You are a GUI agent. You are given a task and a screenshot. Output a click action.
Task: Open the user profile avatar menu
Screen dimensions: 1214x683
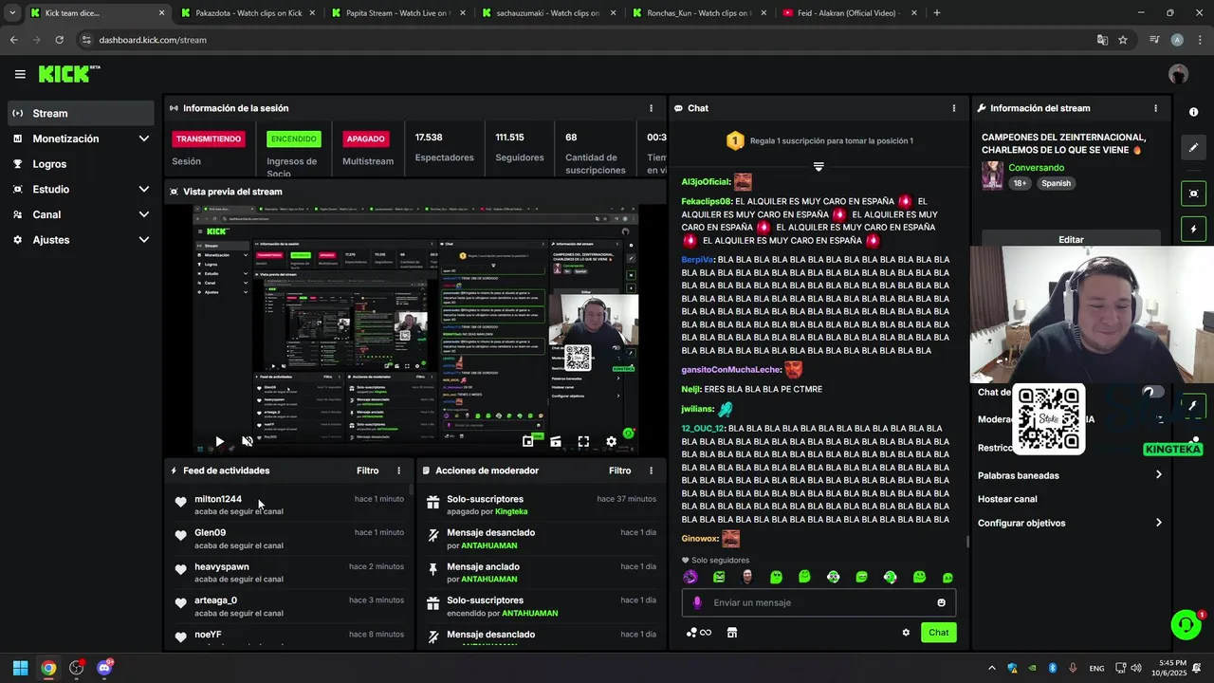tap(1178, 74)
